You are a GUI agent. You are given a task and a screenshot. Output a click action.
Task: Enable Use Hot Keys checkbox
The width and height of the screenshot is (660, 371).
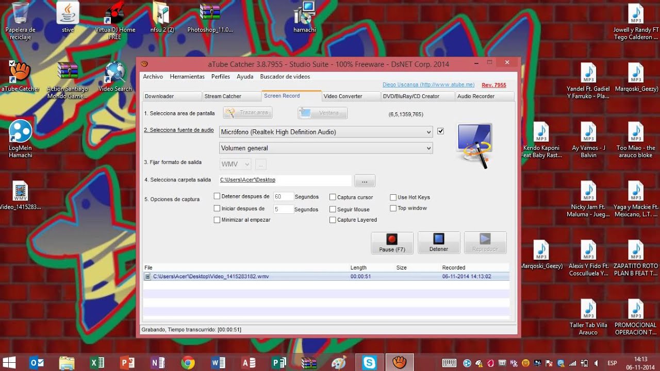393,197
